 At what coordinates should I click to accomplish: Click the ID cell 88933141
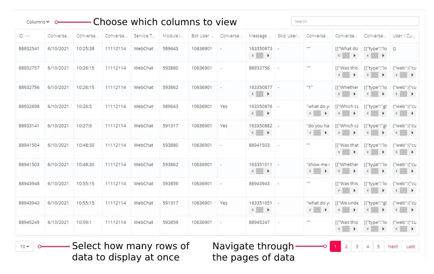point(29,126)
